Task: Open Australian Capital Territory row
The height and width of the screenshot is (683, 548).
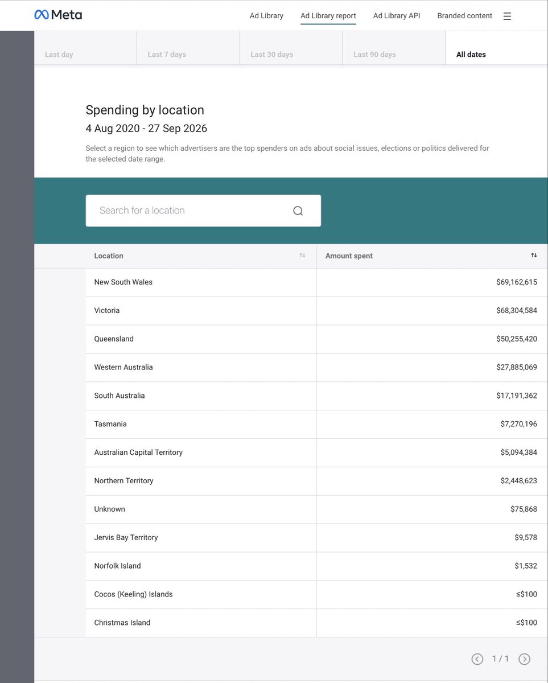Action: click(316, 452)
